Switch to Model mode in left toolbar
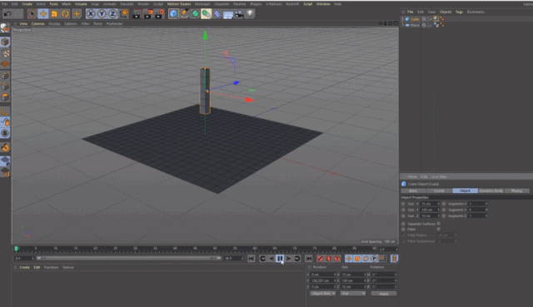Viewport: 533px width, 307px height. click(x=5, y=42)
